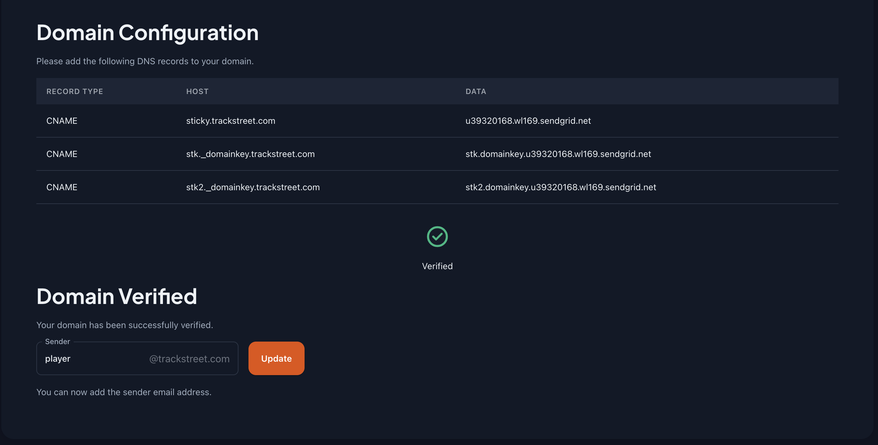Click the DNS instructions text below the heading
Image resolution: width=878 pixels, height=445 pixels.
click(145, 61)
